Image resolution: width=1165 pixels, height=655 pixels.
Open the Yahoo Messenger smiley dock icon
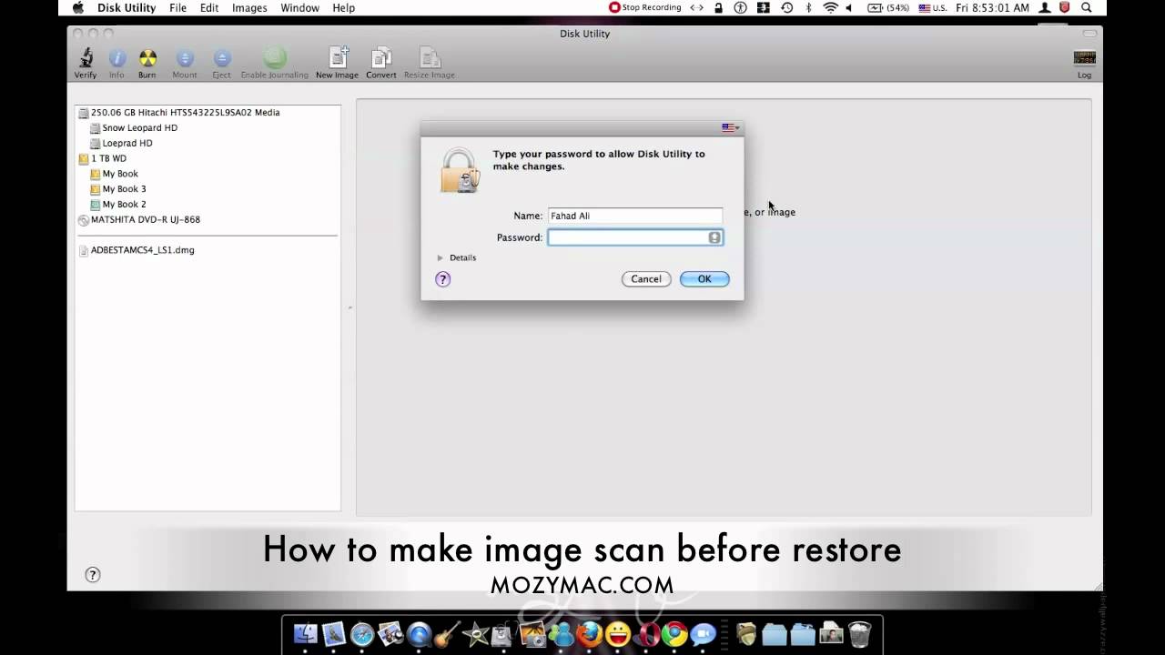[x=618, y=634]
